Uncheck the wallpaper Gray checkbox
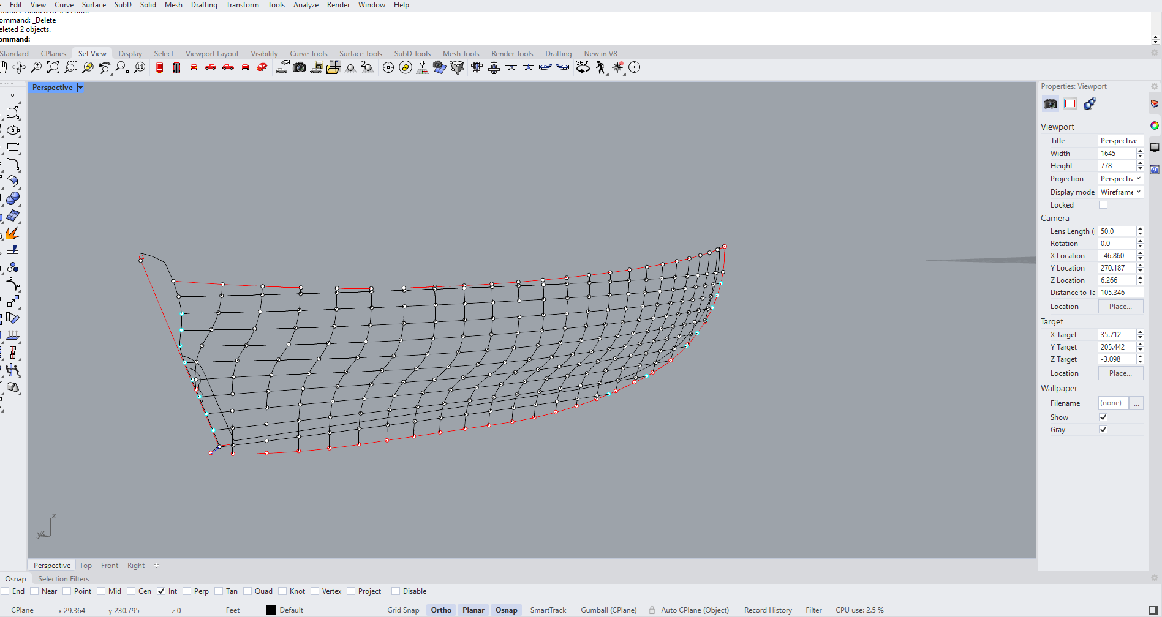The height and width of the screenshot is (617, 1162). point(1103,430)
